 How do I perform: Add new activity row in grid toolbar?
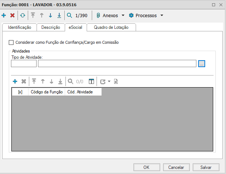point(15,81)
